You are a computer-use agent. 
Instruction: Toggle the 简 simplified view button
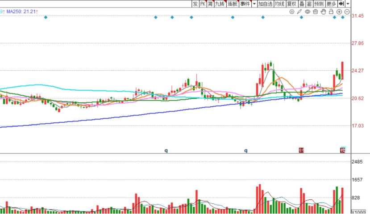[210, 4]
